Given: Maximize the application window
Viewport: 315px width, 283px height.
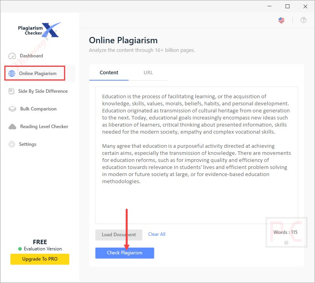Looking at the screenshot, I should (288, 6).
